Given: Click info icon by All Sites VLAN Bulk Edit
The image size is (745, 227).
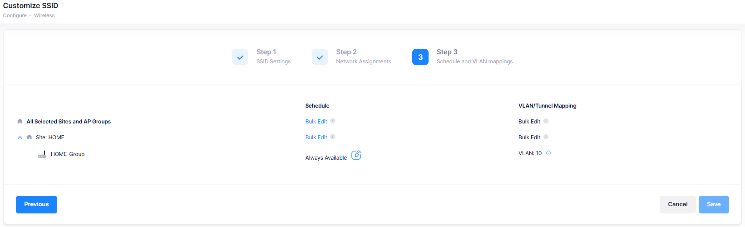Looking at the screenshot, I should point(546,121).
